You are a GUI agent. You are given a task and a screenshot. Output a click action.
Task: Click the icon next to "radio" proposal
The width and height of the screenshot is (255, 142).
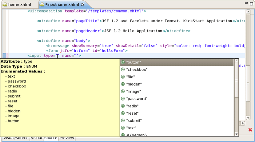click(x=123, y=106)
